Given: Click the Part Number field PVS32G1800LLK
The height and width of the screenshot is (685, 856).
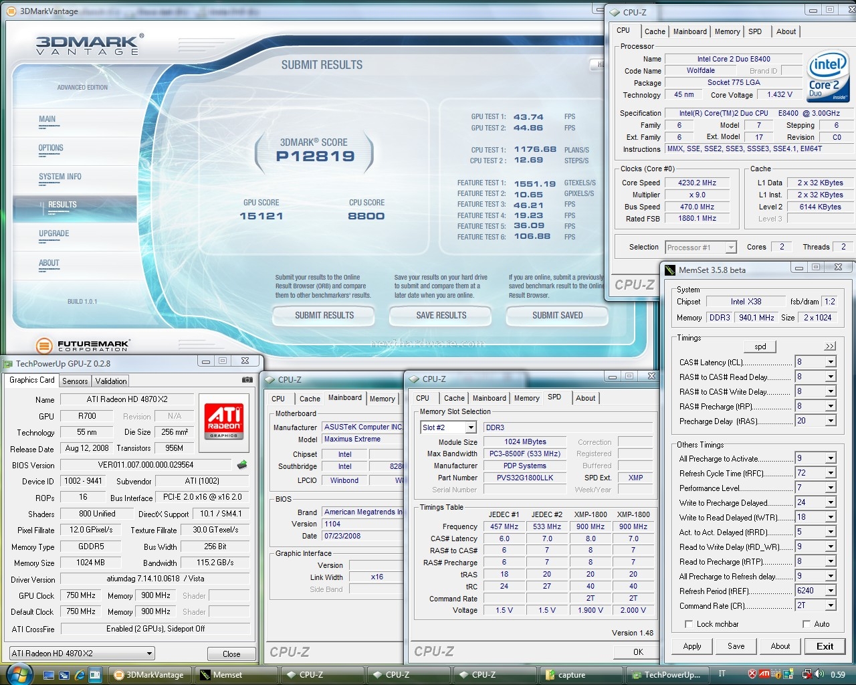Looking at the screenshot, I should coord(525,478).
